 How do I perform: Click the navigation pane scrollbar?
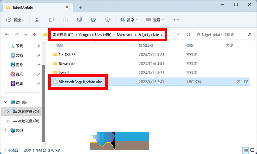coord(44,103)
